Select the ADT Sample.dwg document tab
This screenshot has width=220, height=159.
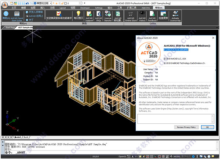point(25,28)
